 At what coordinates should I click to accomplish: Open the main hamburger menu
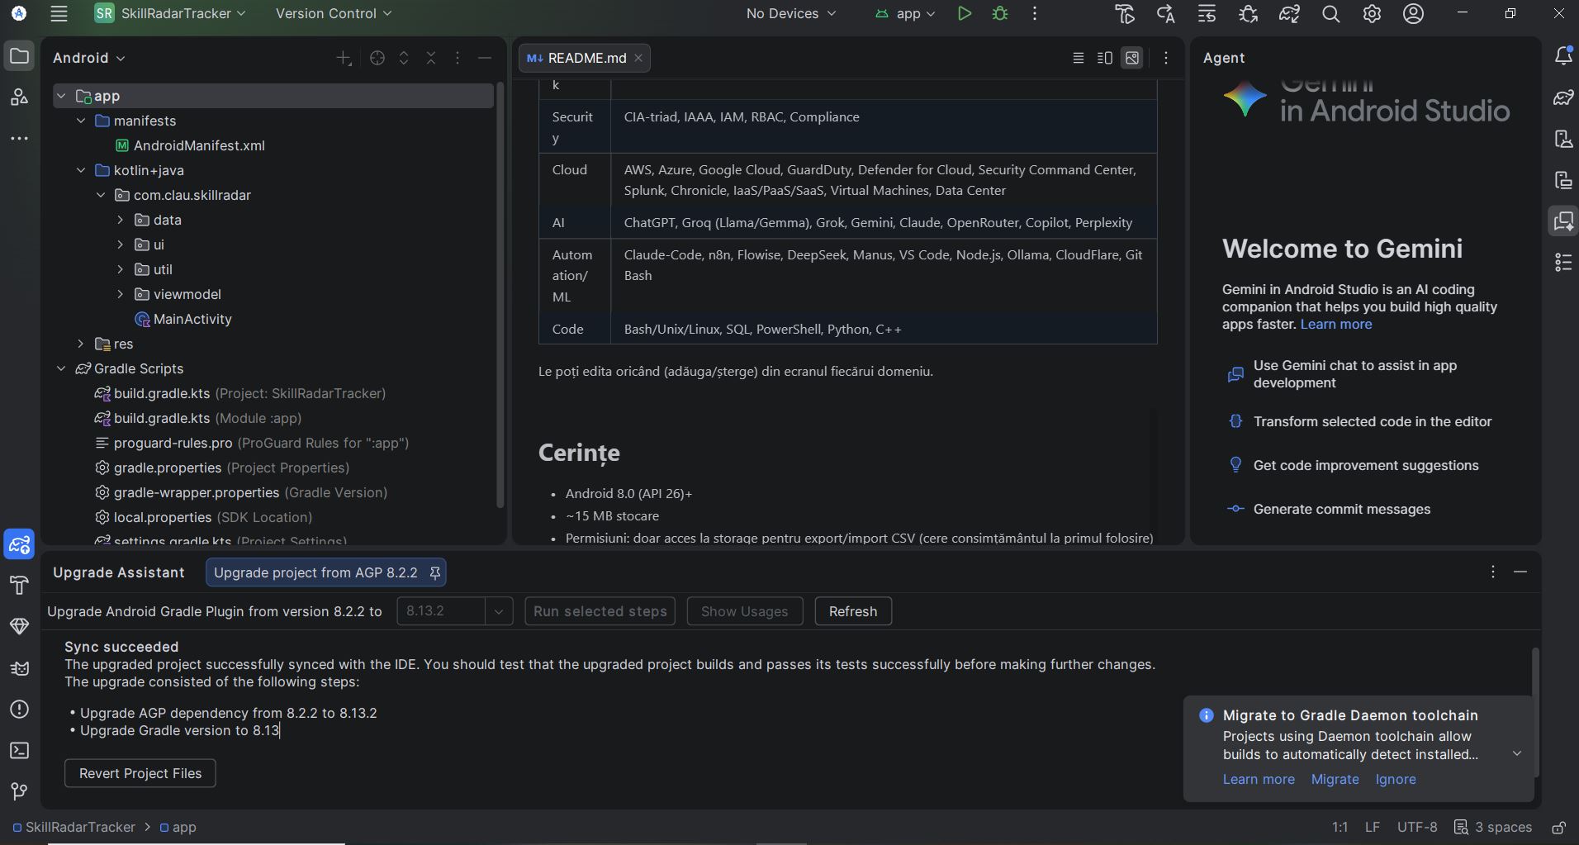point(59,14)
